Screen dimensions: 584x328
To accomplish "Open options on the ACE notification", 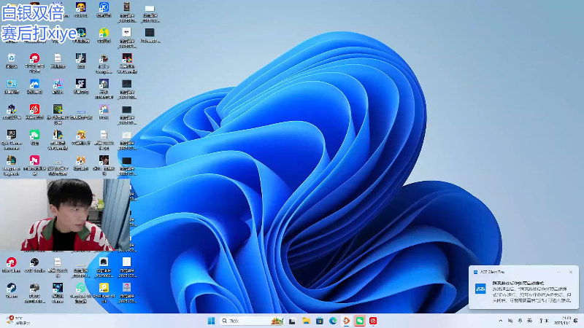I will [x=559, y=272].
